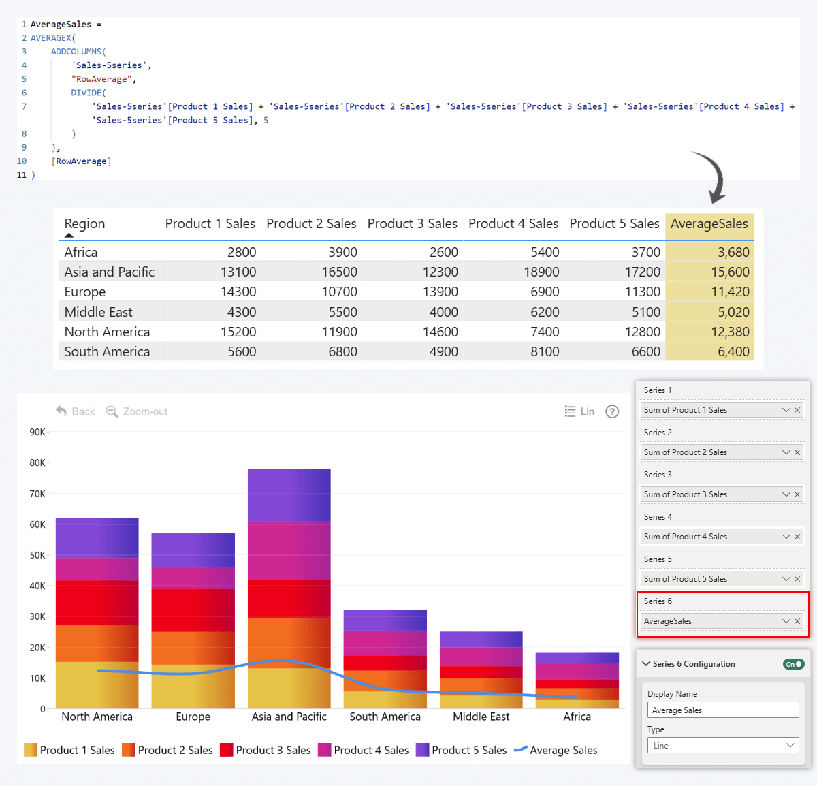Click the Back arrow icon
This screenshot has height=786, width=817.
point(61,411)
